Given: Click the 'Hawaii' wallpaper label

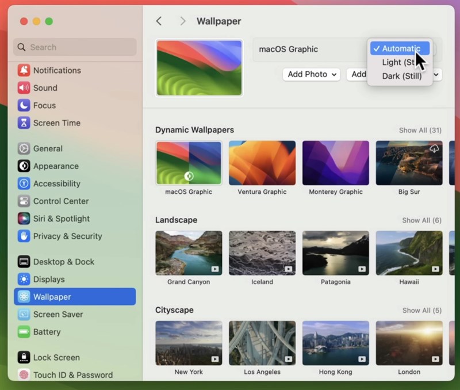Looking at the screenshot, I should (409, 282).
